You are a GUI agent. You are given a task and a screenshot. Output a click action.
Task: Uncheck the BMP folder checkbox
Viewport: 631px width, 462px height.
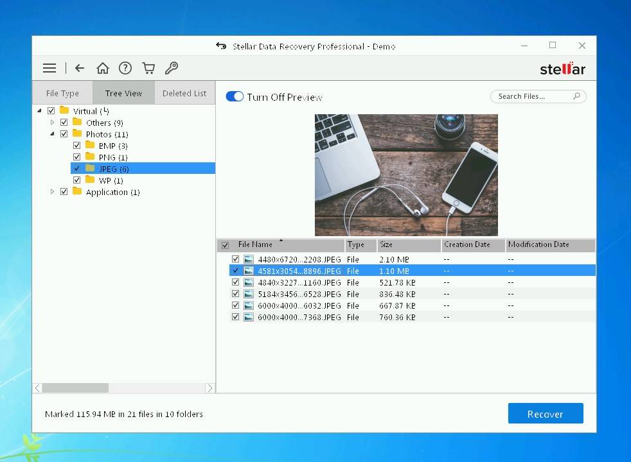click(x=77, y=146)
